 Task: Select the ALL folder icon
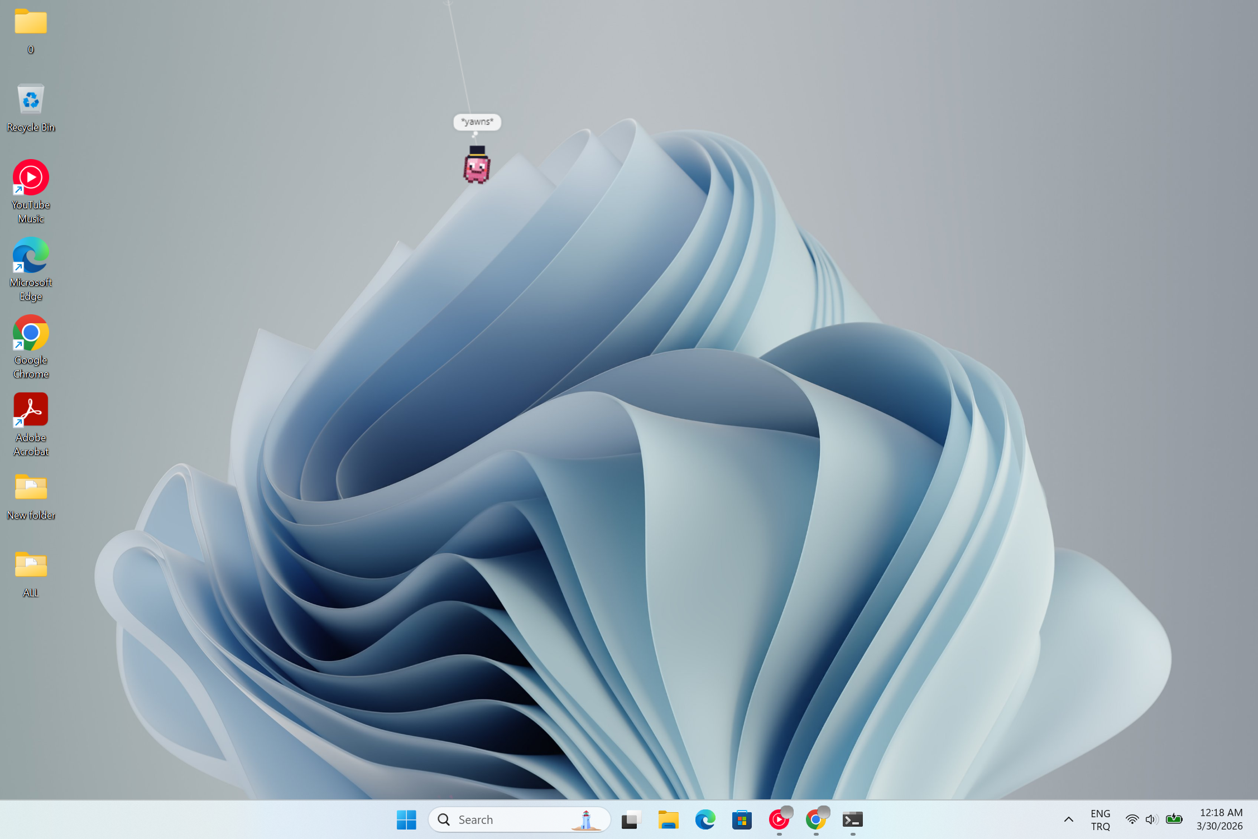point(31,565)
